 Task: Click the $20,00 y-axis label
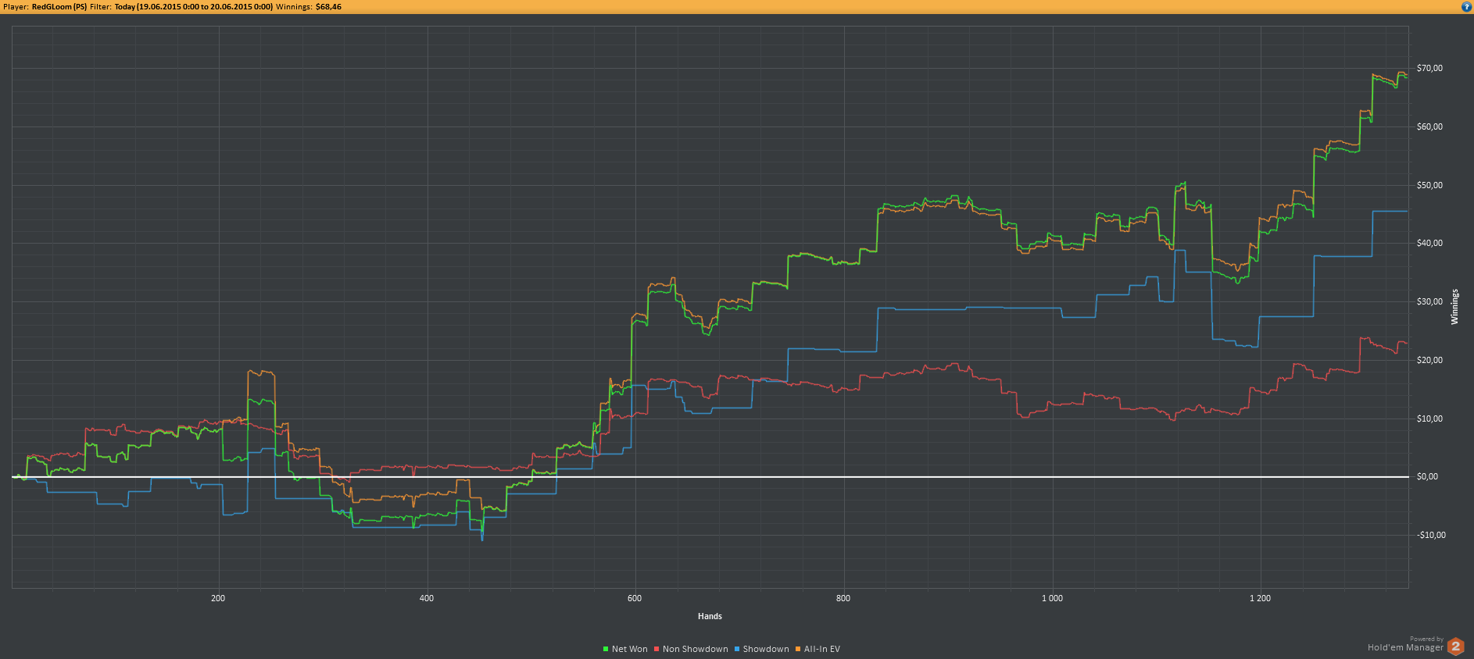[1429, 360]
